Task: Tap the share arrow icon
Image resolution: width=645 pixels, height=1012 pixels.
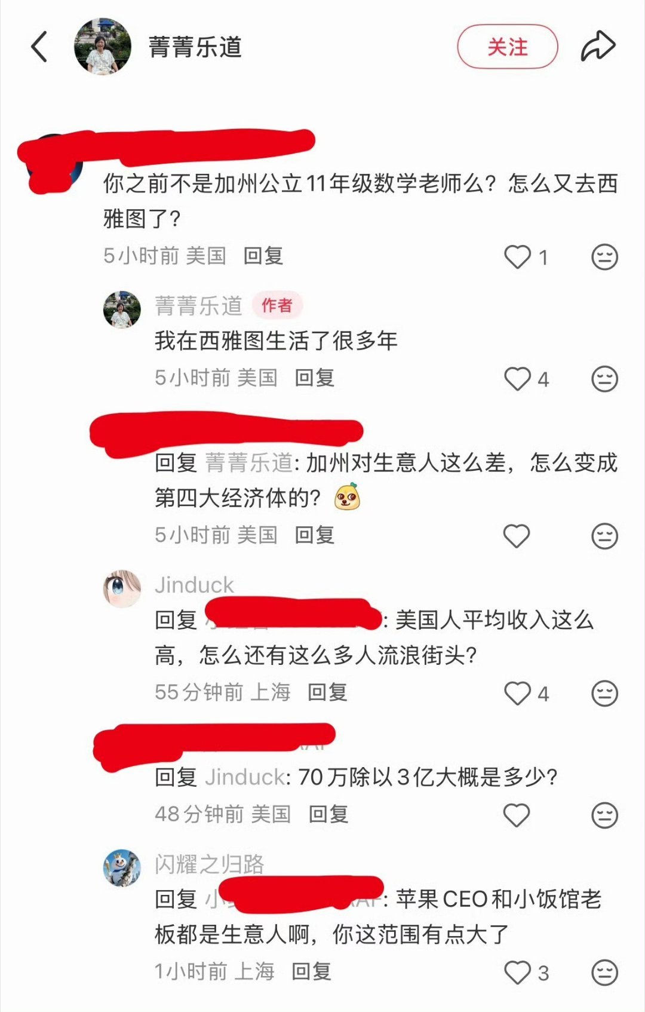Action: [x=598, y=46]
